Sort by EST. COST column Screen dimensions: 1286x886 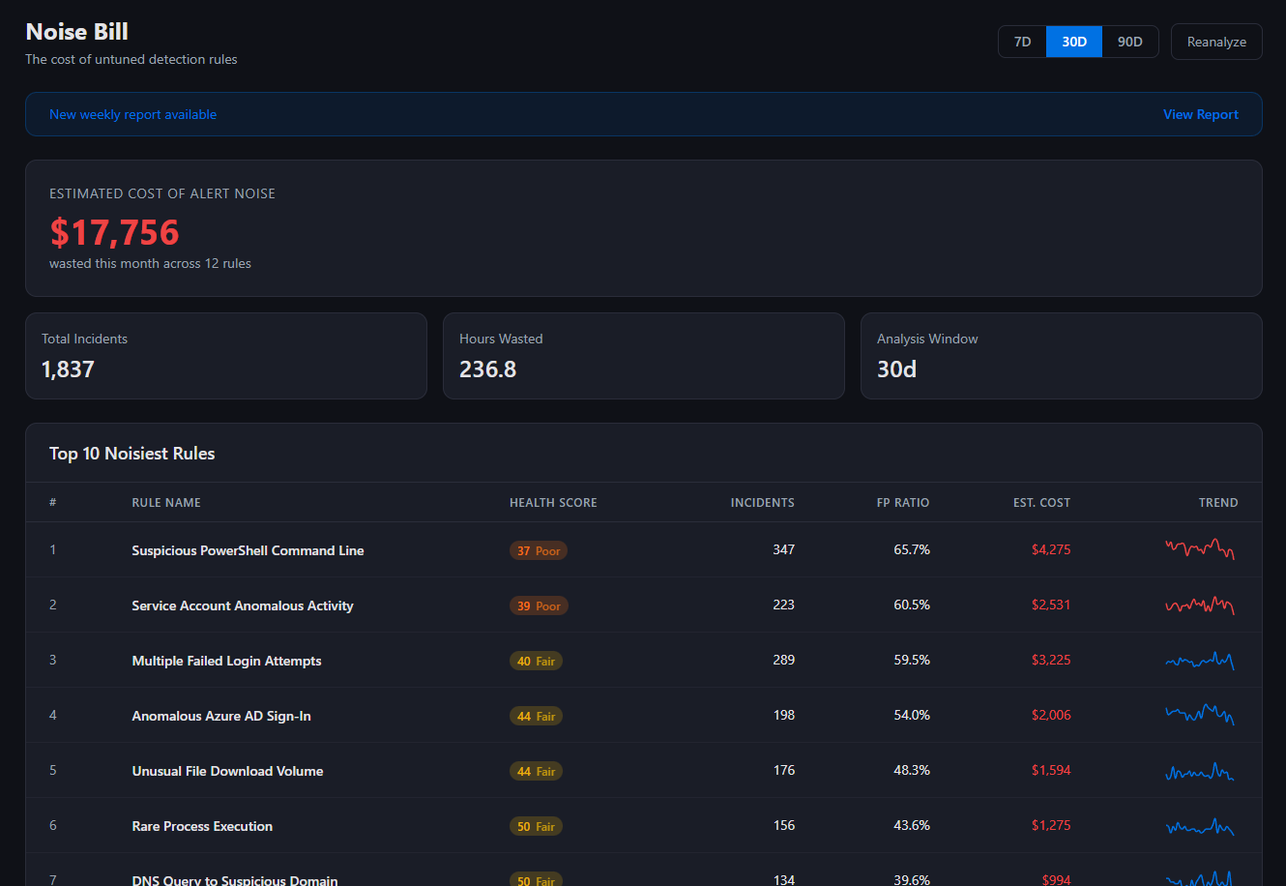pos(1041,502)
